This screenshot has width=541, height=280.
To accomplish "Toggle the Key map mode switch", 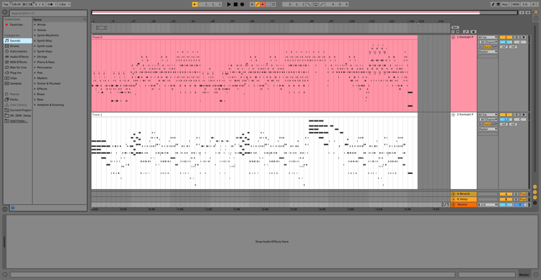I will click(505, 4).
